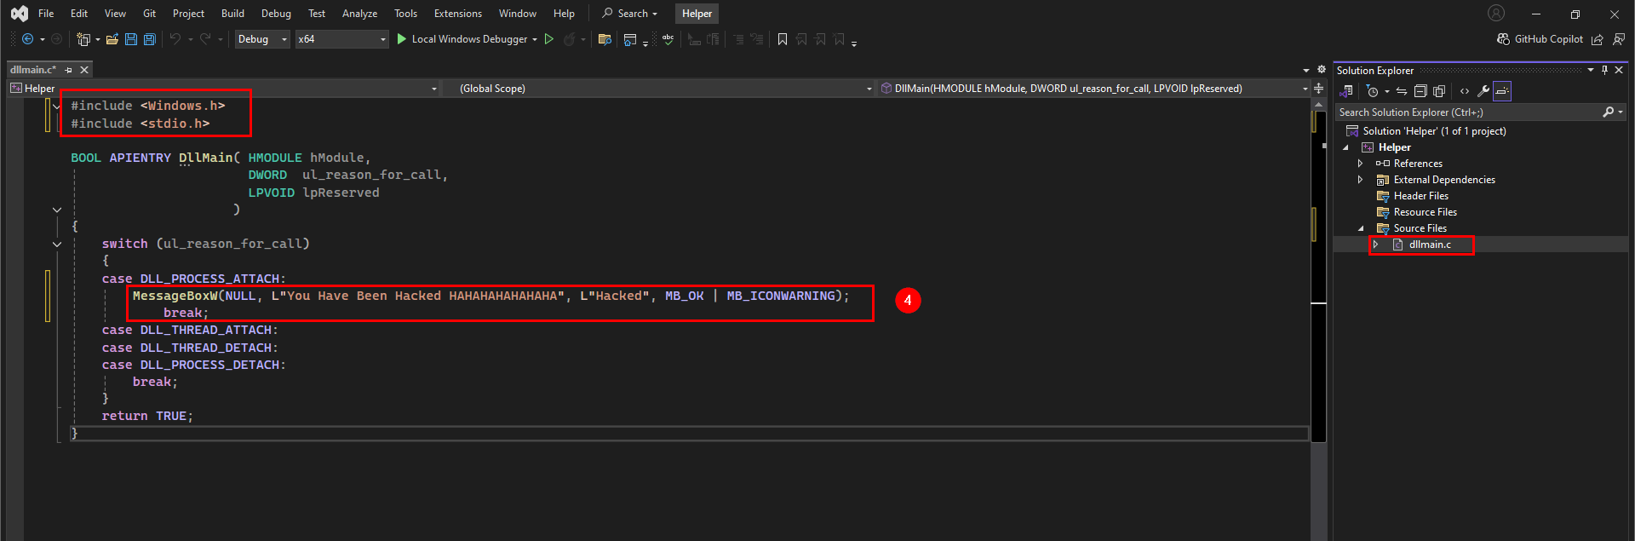
Task: Save dllmain.c using the single floppy icon
Action: click(x=131, y=39)
